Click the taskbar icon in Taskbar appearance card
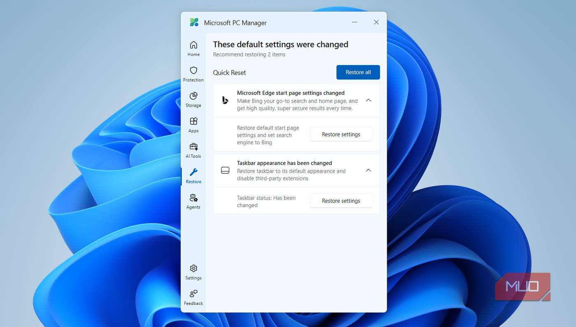 225,171
